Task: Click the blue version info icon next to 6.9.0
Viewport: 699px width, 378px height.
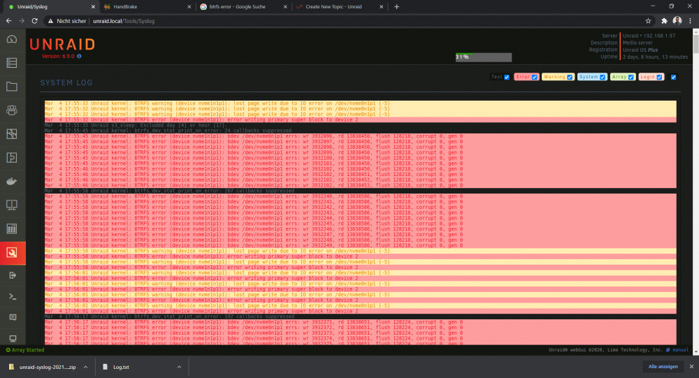Action: point(80,56)
